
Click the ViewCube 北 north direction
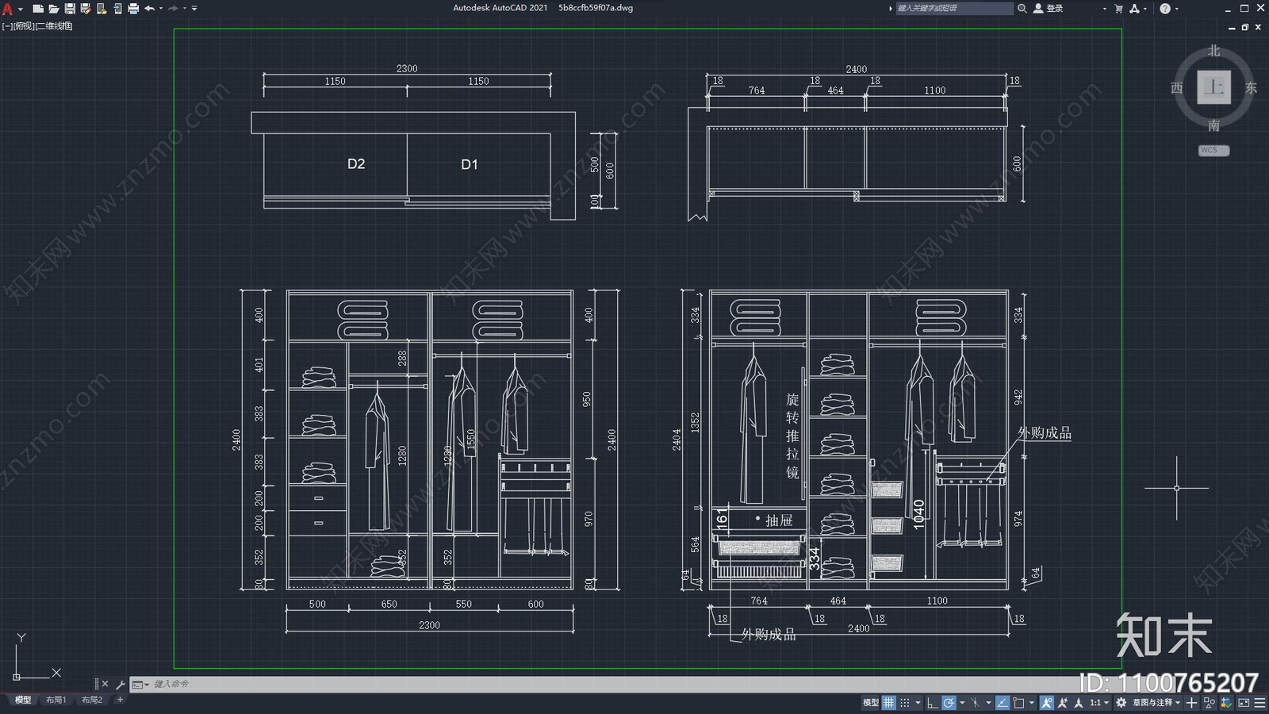pos(1213,51)
